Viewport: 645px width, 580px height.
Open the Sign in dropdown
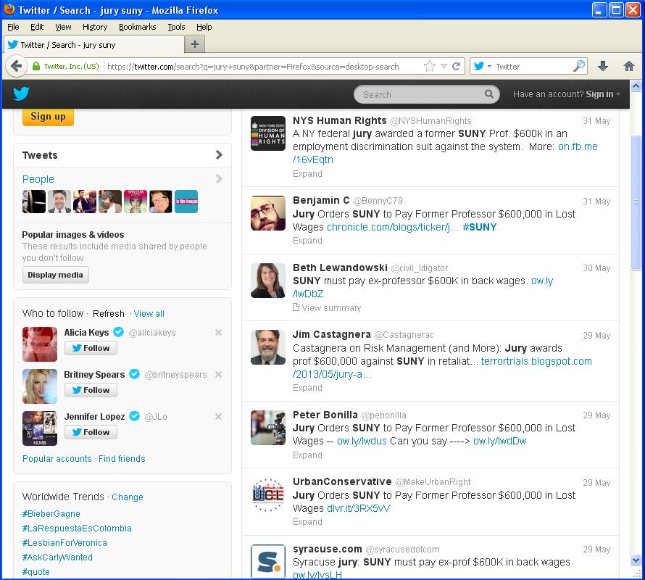pyautogui.click(x=603, y=94)
